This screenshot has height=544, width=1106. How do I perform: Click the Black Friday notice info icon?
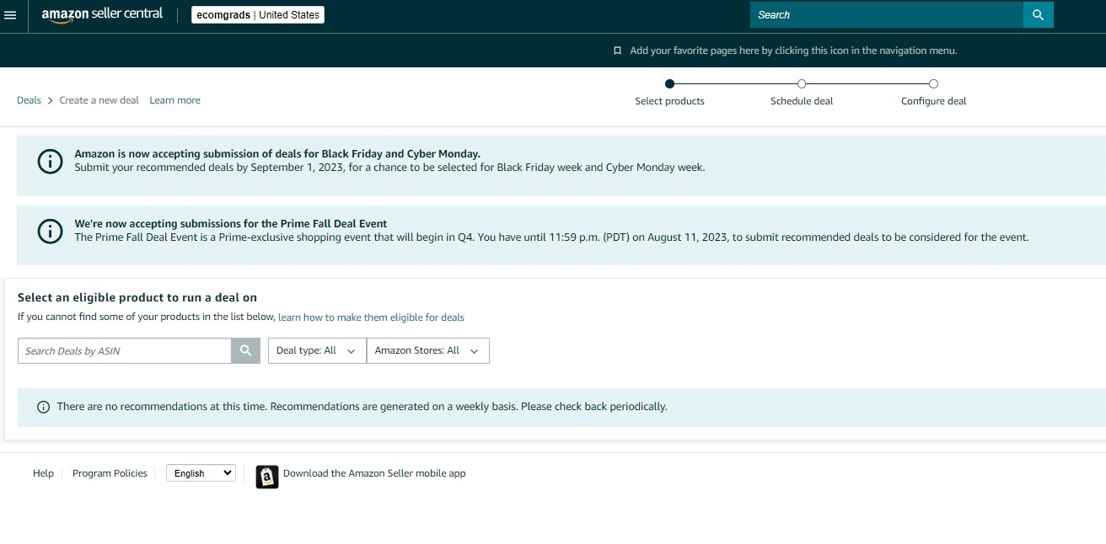tap(51, 161)
